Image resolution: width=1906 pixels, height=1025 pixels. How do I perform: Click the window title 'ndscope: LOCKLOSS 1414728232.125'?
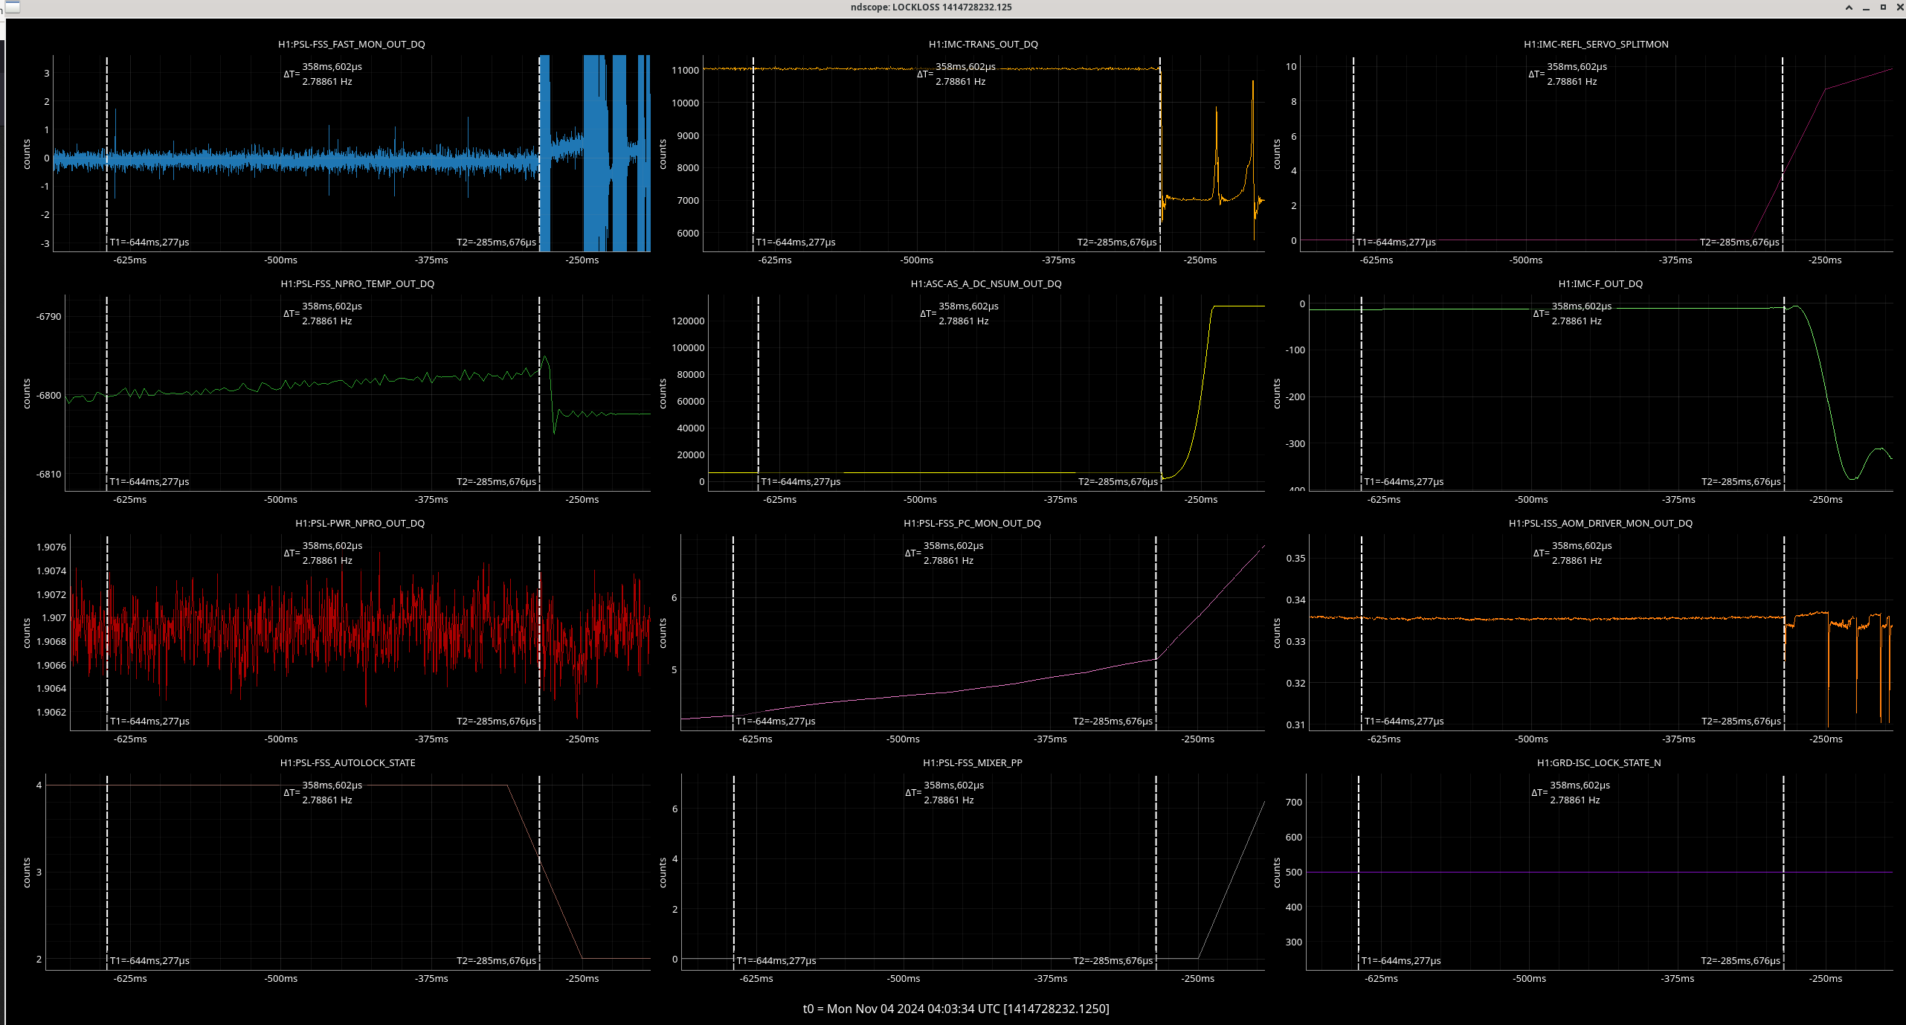(931, 7)
